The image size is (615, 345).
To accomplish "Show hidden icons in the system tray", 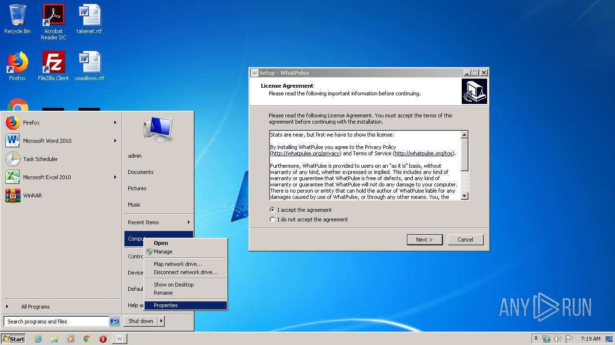I will click(x=536, y=339).
